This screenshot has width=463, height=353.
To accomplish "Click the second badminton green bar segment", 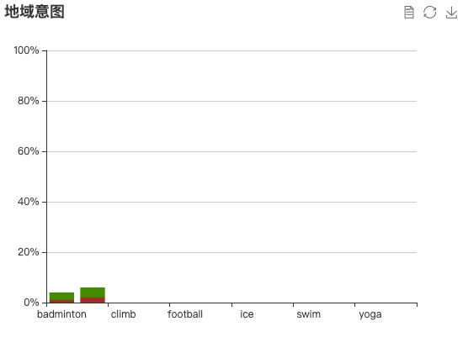I will [93, 292].
